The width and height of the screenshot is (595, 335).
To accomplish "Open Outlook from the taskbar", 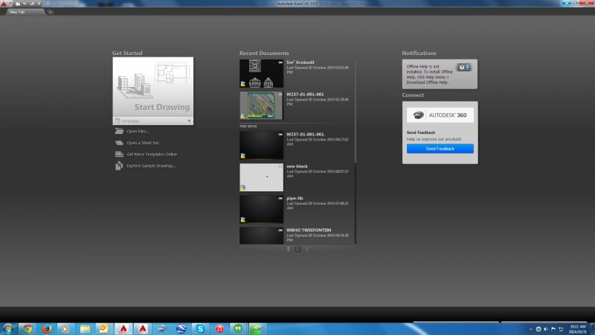I will point(104,328).
